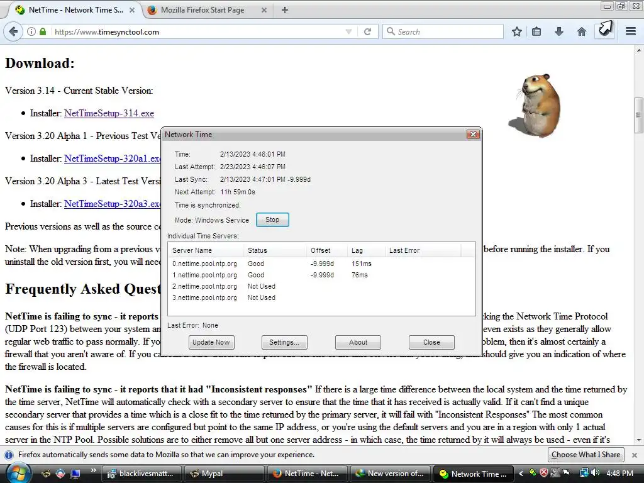Close Network Time dialog with red X
Image resolution: width=644 pixels, height=483 pixels.
point(473,135)
